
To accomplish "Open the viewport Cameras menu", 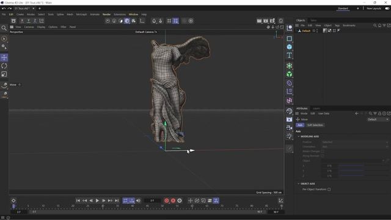I will pyautogui.click(x=29, y=27).
